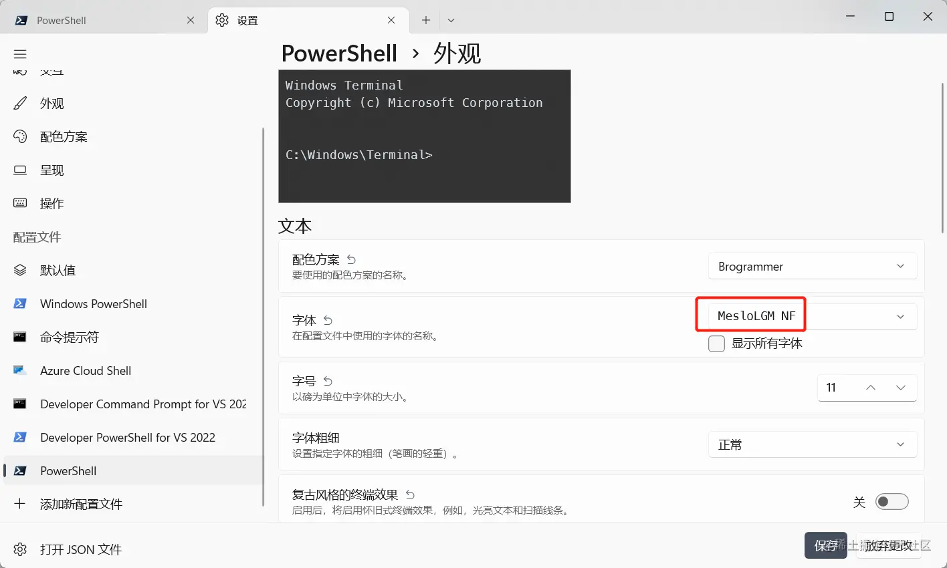Select the PowerShell profile at list bottom
Viewport: 947px width, 568px height.
(x=133, y=471)
